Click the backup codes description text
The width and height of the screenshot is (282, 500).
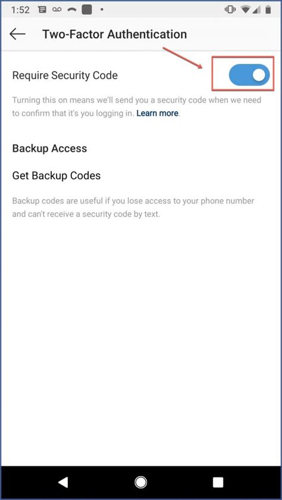[133, 207]
